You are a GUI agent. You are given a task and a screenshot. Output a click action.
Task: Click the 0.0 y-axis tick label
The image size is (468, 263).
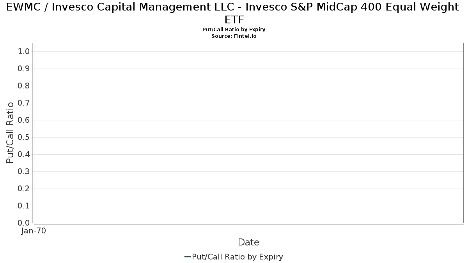pyautogui.click(x=24, y=223)
